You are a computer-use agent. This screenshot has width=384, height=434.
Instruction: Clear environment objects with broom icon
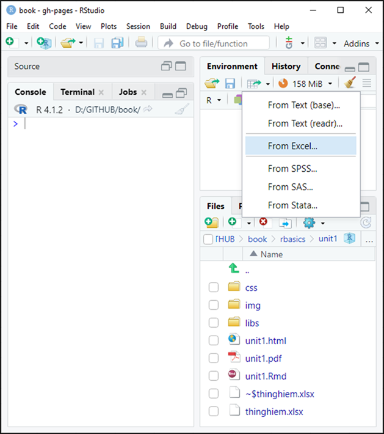350,83
